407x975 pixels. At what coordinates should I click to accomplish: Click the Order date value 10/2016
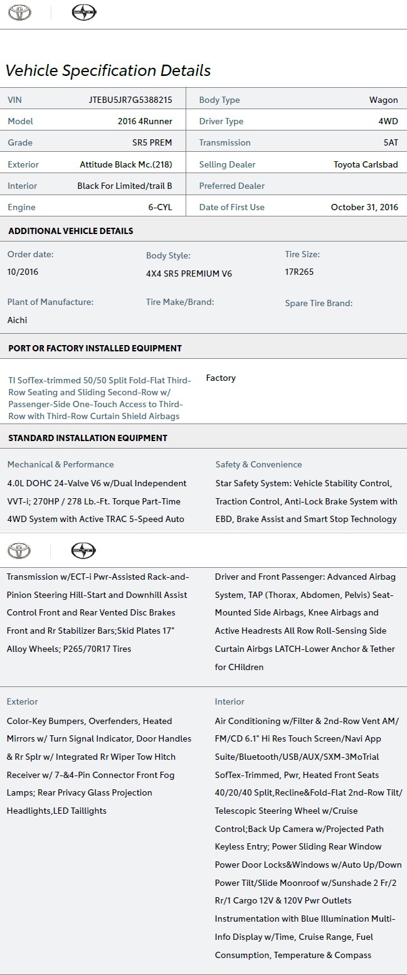[x=23, y=272]
